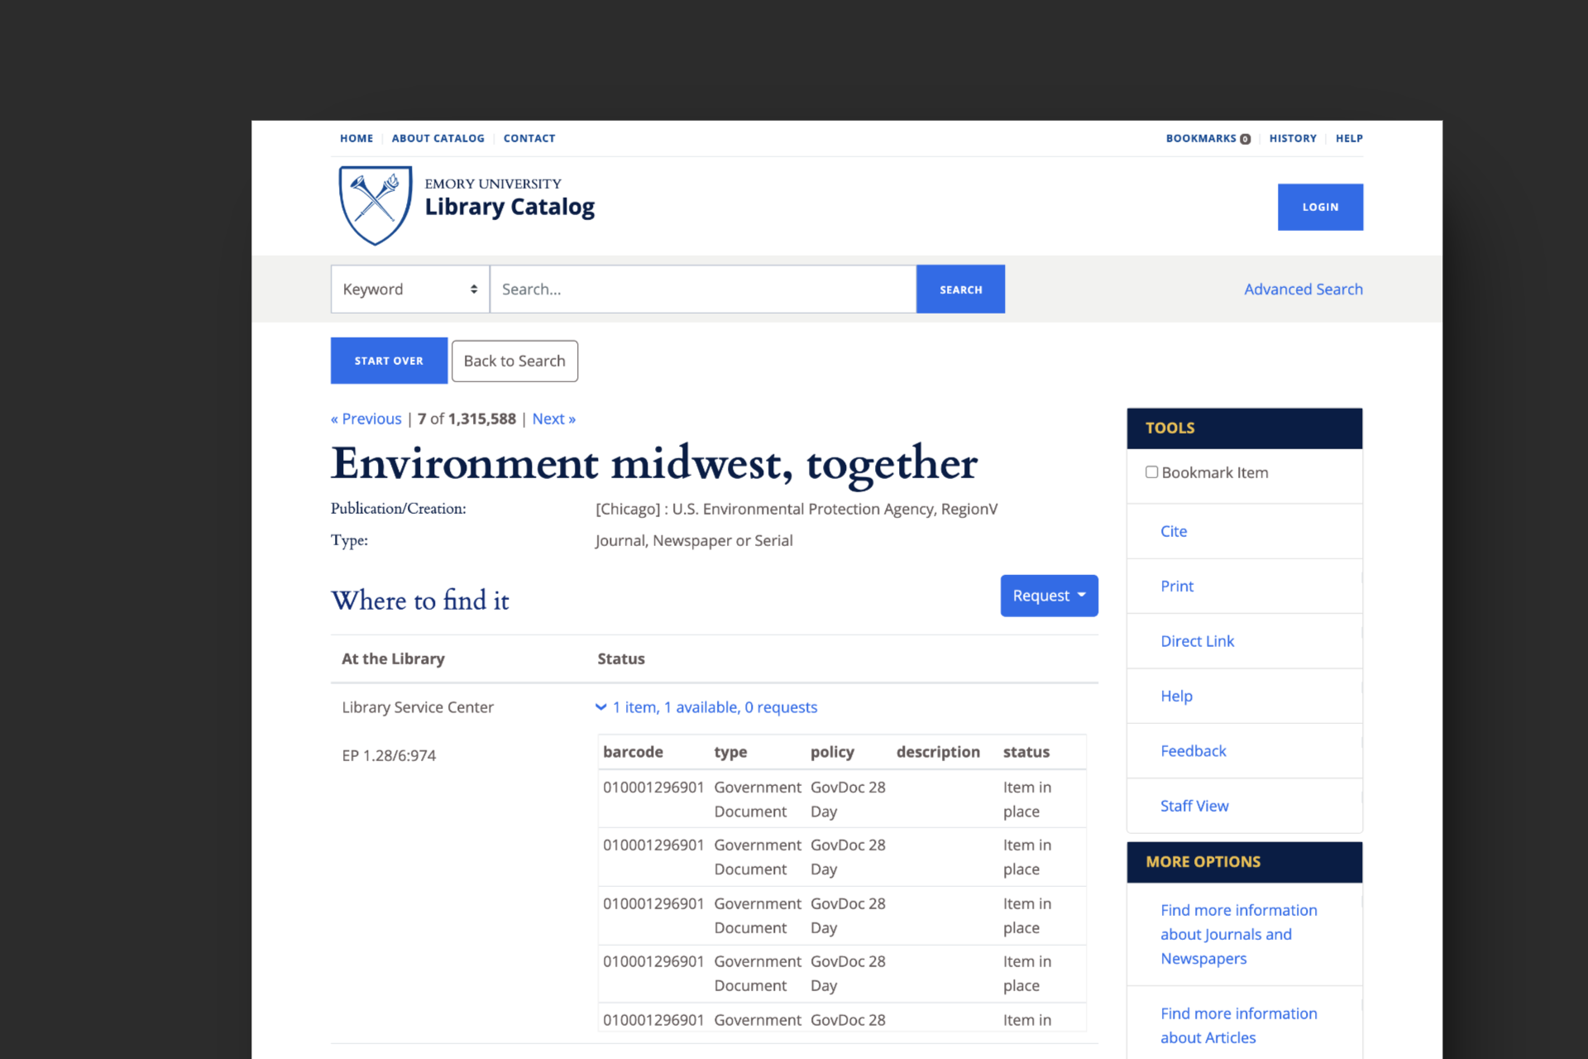Open the Advanced Search link
This screenshot has height=1059, width=1588.
click(x=1303, y=290)
